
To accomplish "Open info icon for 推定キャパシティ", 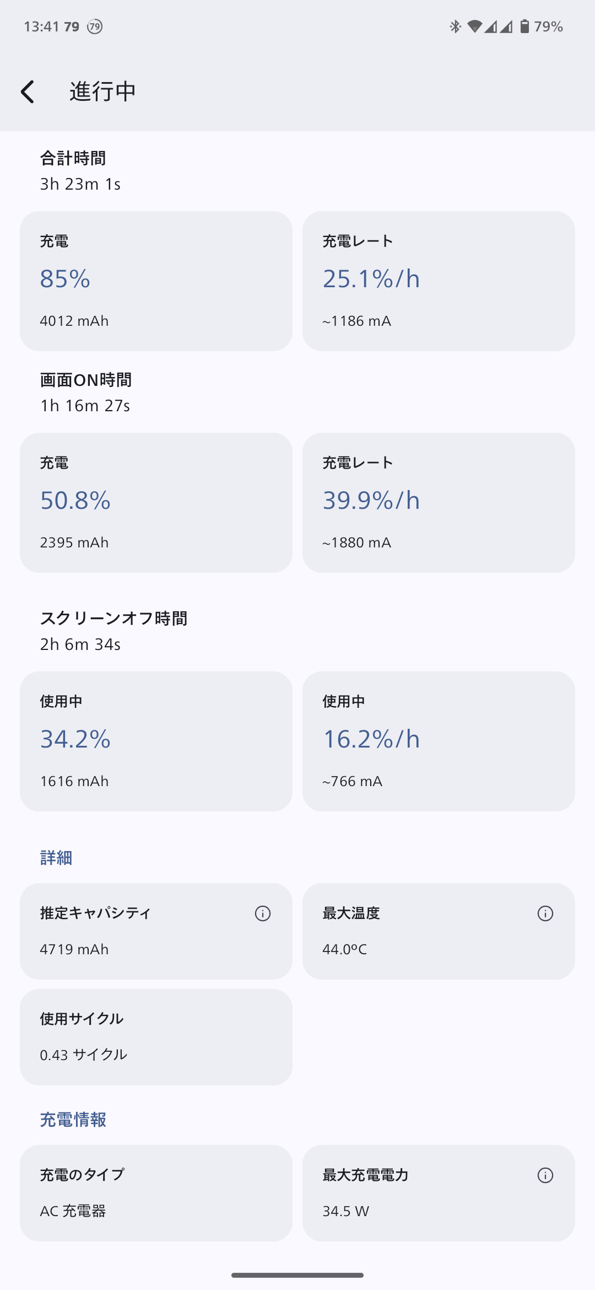I will point(263,913).
